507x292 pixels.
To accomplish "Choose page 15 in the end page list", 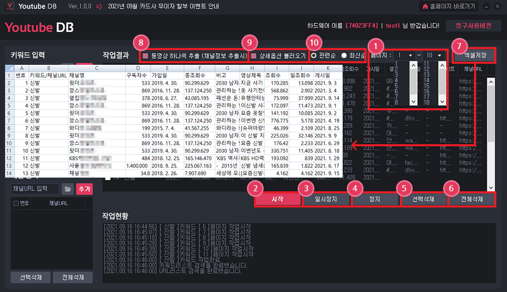I will (x=426, y=86).
